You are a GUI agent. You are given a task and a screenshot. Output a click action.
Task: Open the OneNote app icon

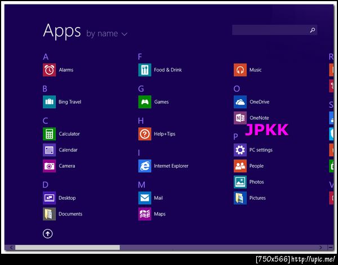point(240,118)
